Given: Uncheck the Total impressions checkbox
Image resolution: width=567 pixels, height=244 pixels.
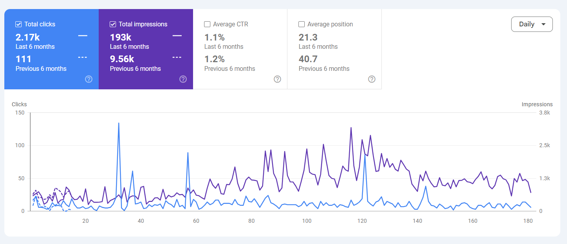Looking at the screenshot, I should (x=113, y=24).
